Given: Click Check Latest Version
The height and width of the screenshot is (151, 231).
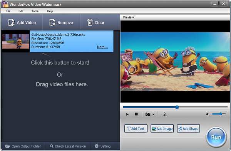Looking at the screenshot, I should [68, 146].
